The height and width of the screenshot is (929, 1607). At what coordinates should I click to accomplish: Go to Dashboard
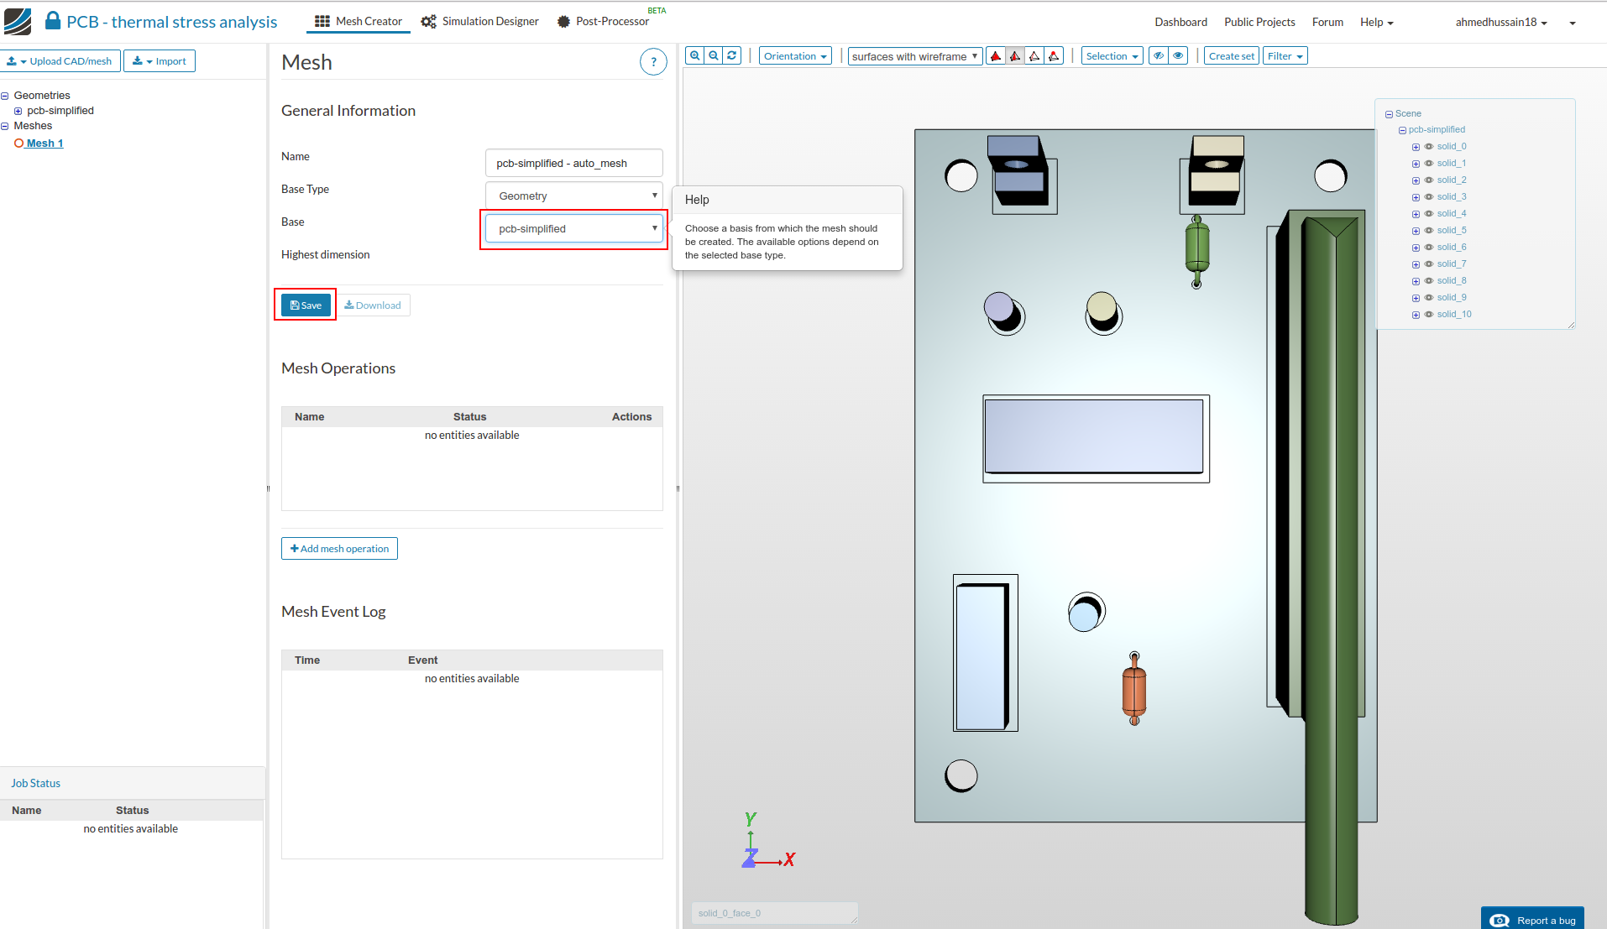tap(1180, 22)
